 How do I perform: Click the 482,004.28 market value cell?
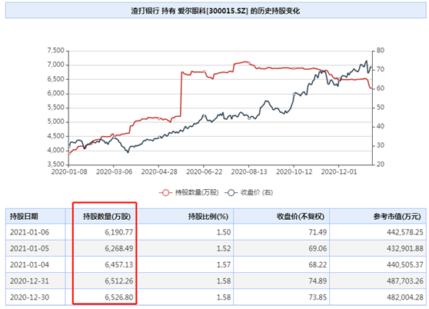[405, 297]
